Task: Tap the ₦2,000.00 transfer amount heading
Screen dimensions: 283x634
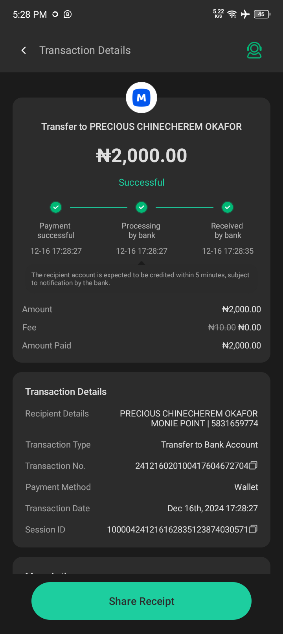Action: pos(141,156)
